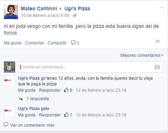
Task: Click Me gusta on the 'gato' comment
Action: point(27,115)
